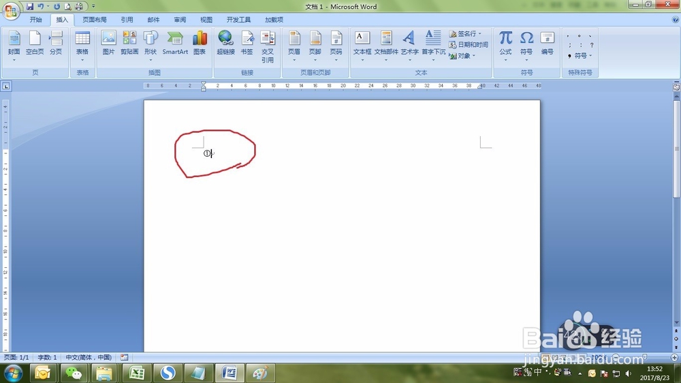Open the Ω 符号 symbol menu
681x383 pixels.
[x=526, y=46]
